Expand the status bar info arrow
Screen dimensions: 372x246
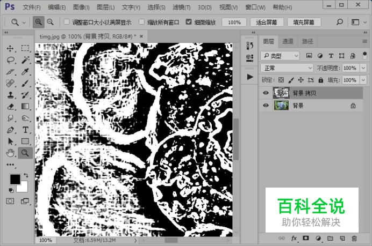click(135, 240)
